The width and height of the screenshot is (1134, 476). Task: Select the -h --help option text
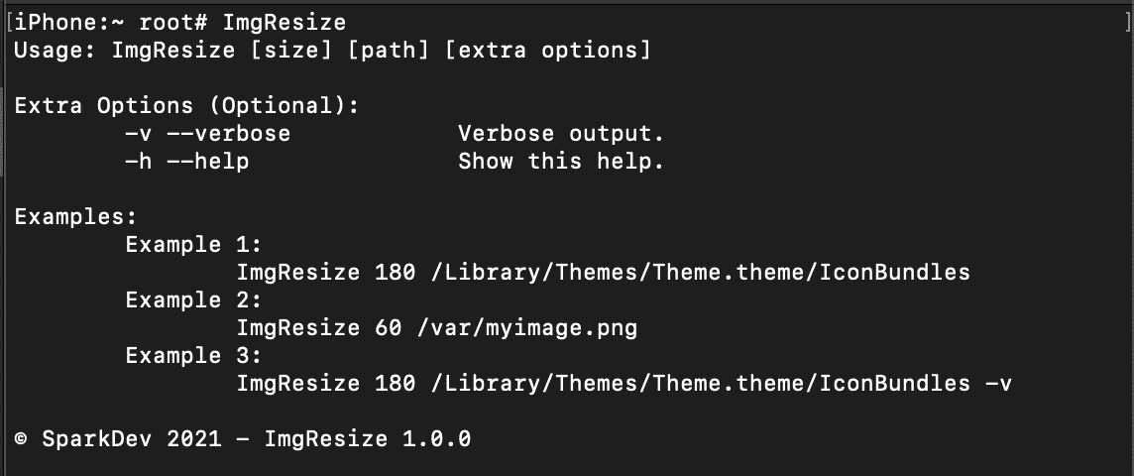[x=187, y=162]
